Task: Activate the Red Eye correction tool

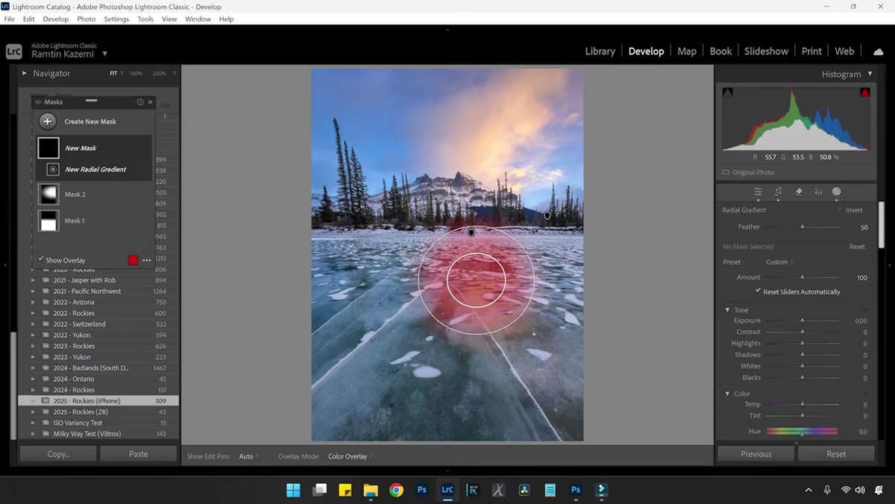Action: 817,192
